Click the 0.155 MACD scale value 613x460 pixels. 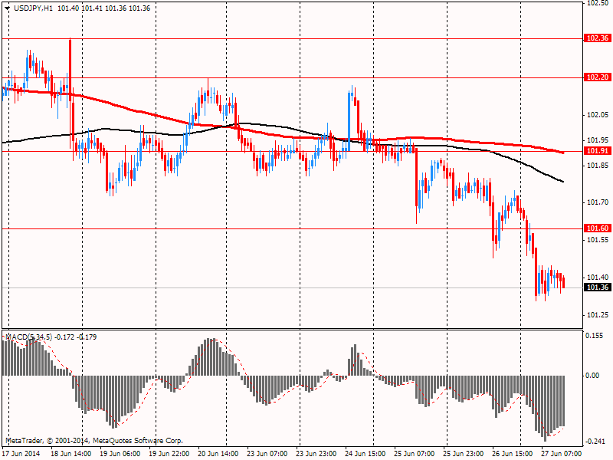(594, 336)
